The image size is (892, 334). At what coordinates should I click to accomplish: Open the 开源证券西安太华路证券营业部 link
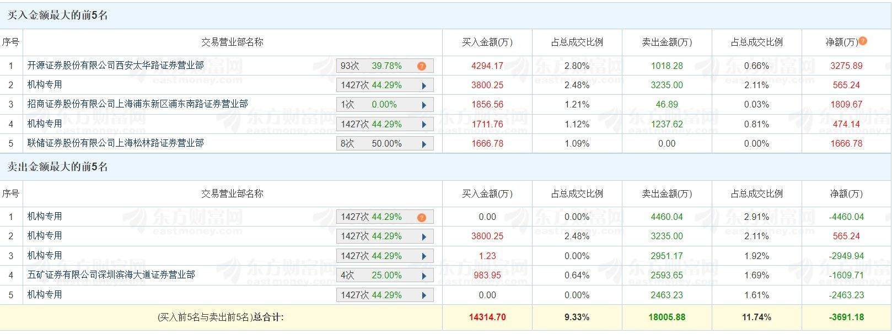point(115,65)
